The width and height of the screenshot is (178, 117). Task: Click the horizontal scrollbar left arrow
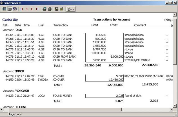pos(2,109)
